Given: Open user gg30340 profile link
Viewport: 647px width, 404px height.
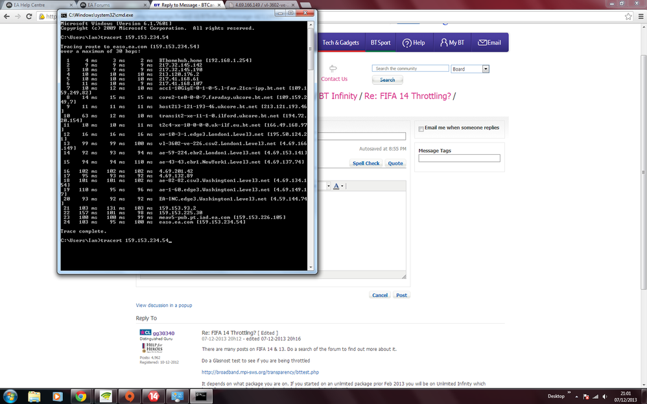Looking at the screenshot, I should point(163,333).
